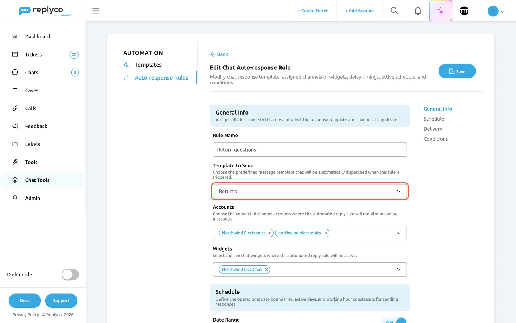Viewport: 516px width, 323px height.
Task: Open the notifications bell
Action: [x=418, y=11]
